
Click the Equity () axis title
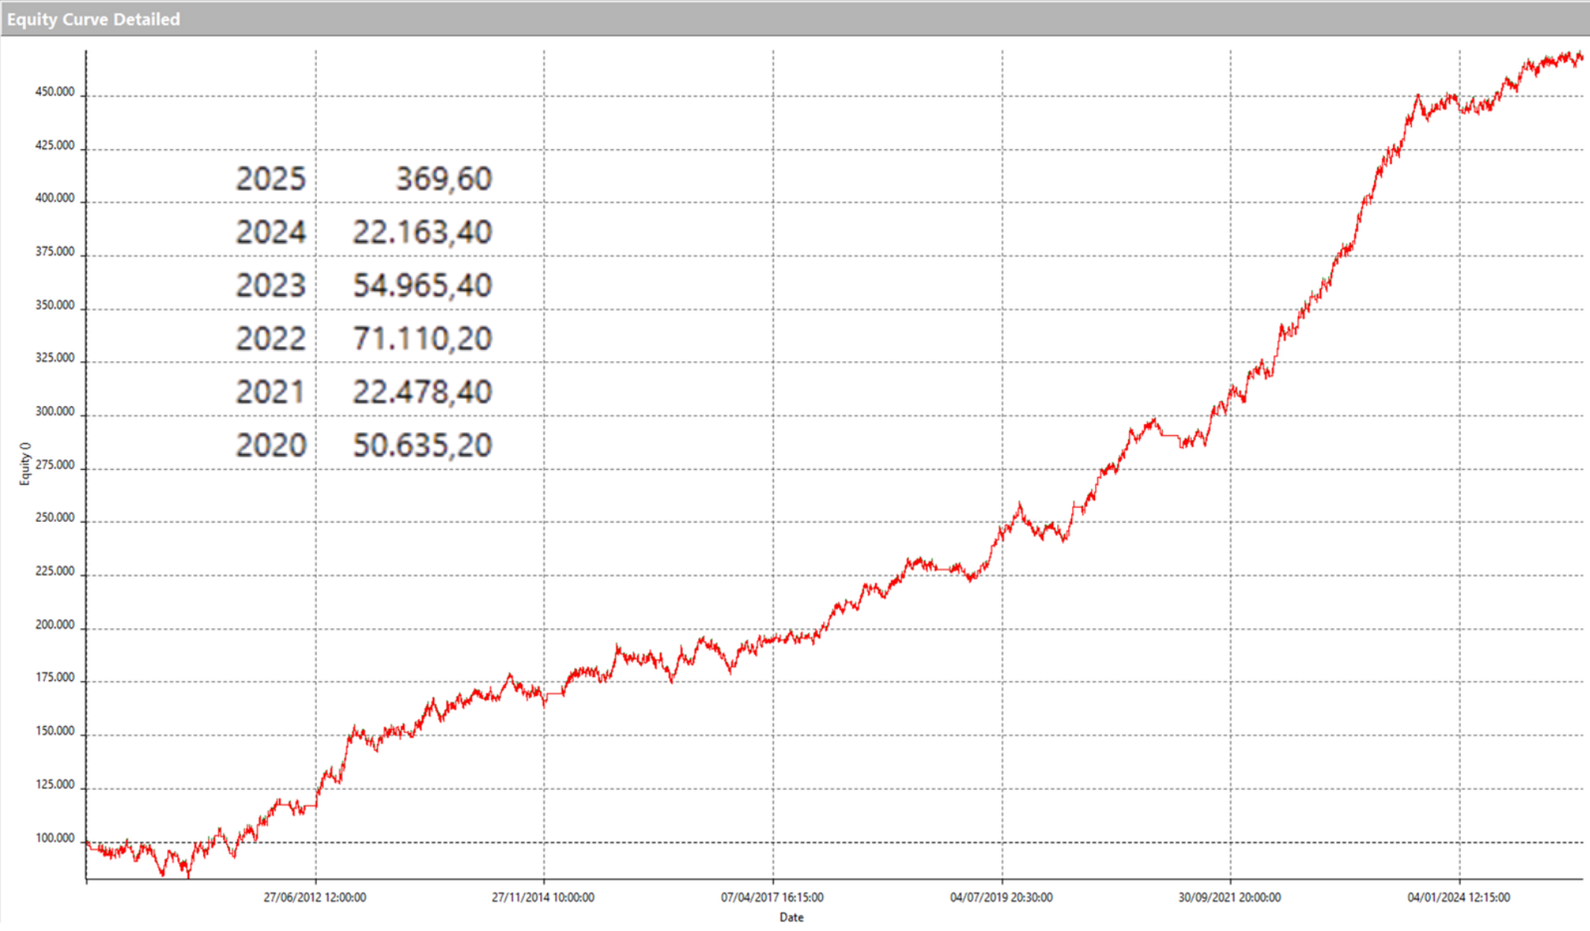coord(24,464)
